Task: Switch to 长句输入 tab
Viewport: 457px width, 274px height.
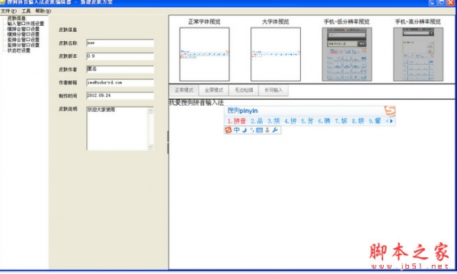Action: click(x=273, y=91)
